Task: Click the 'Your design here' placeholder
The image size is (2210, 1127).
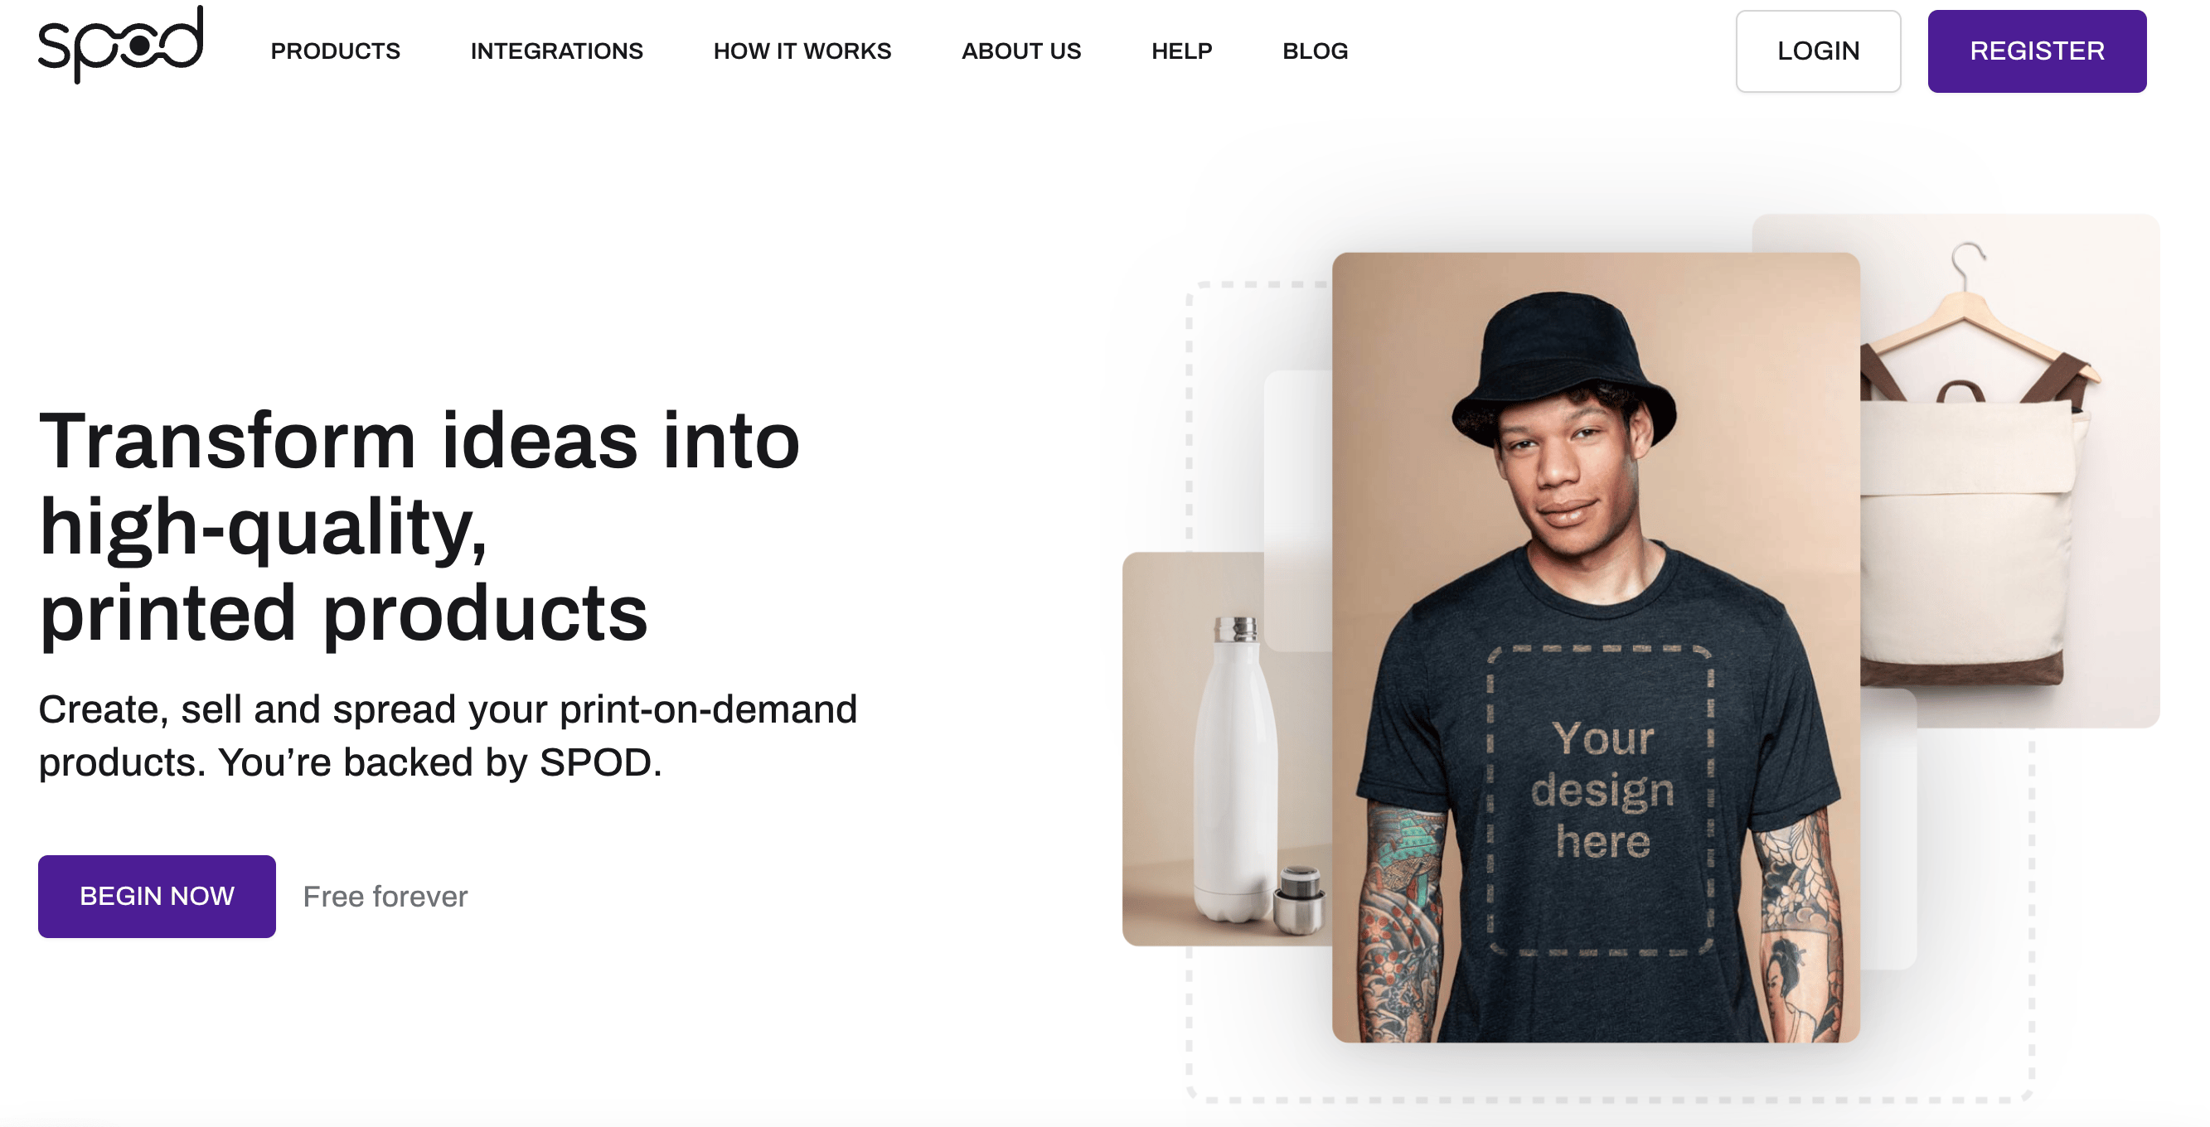Action: [1601, 800]
